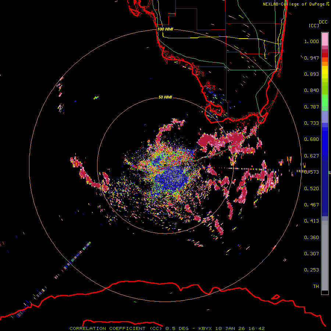Click the 0.520 scale value
The width and height of the screenshot is (331, 331).
click(312, 189)
